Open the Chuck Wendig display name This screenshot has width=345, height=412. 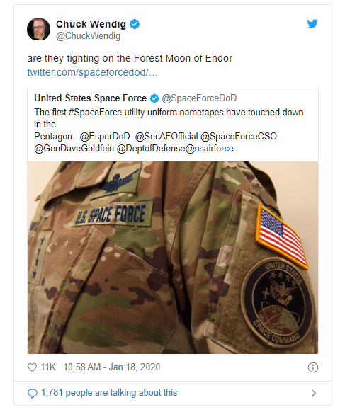91,24
